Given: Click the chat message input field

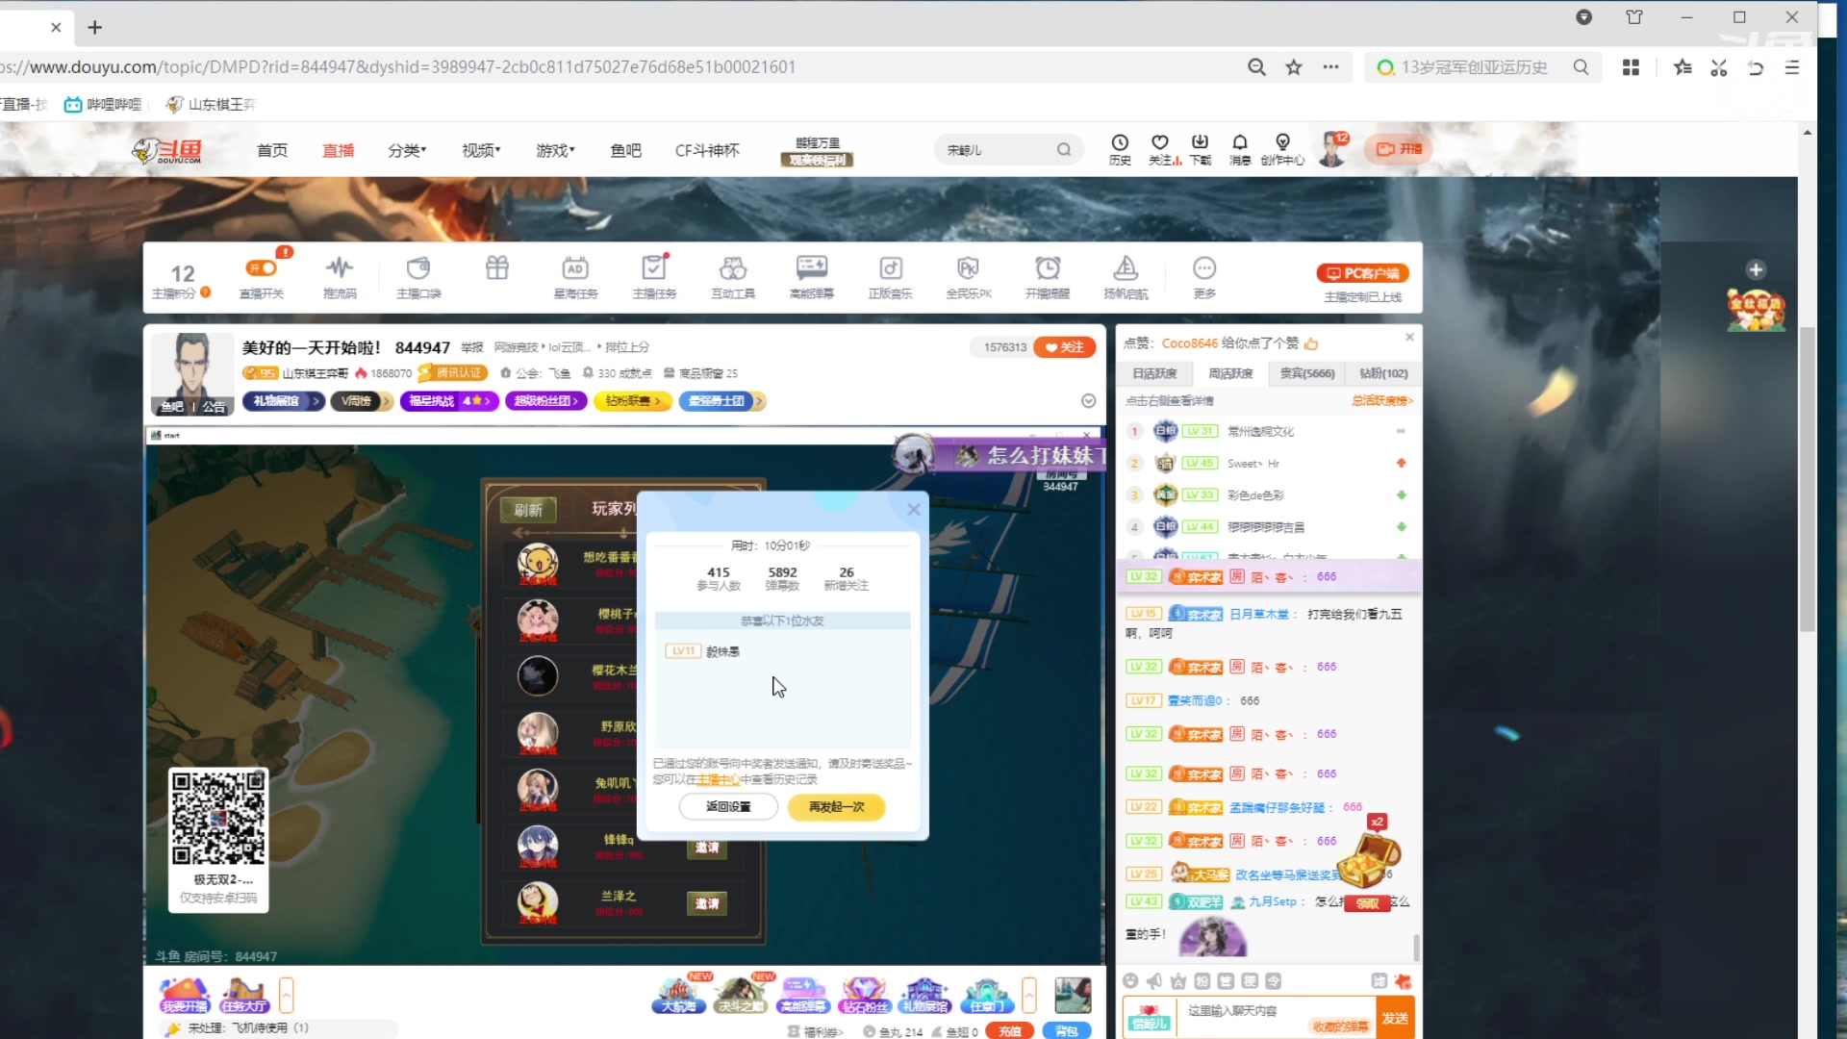Looking at the screenshot, I should tap(1278, 1017).
